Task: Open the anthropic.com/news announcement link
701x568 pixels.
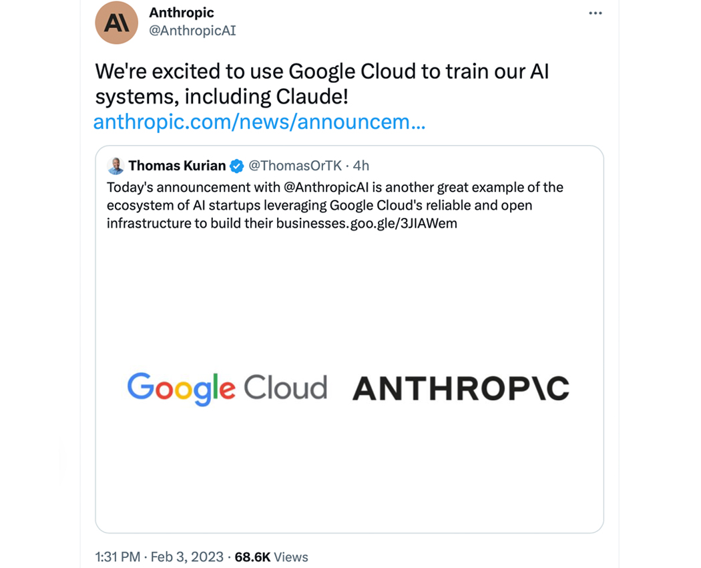Action: pos(259,122)
